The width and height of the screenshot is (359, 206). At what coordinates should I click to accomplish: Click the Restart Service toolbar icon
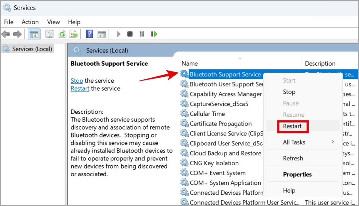(154, 34)
